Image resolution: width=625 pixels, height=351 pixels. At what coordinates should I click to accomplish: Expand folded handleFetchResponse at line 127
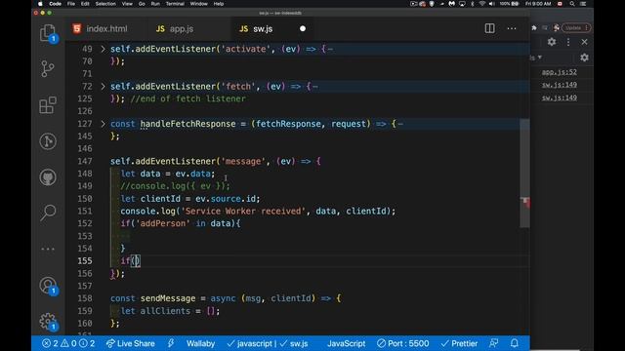click(x=103, y=124)
